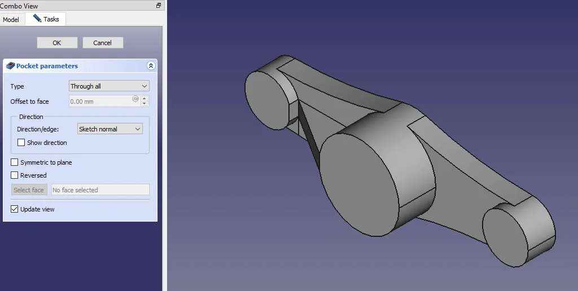Undock the Combo View panel
Viewport: 578px width, 291px height.
pyautogui.click(x=159, y=6)
